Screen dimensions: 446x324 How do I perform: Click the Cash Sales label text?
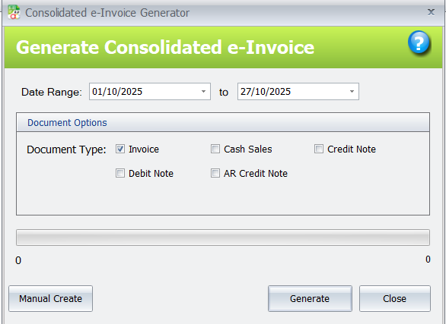tap(248, 149)
